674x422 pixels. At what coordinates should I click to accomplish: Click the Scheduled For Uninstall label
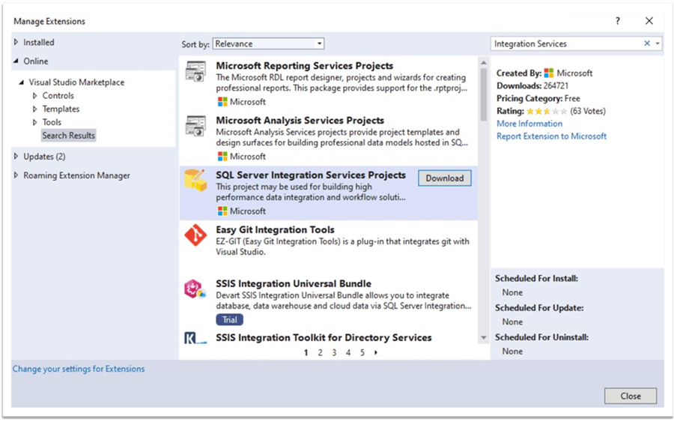point(541,337)
